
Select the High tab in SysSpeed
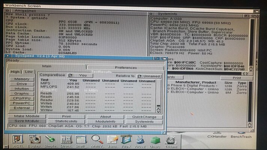pos(15,72)
